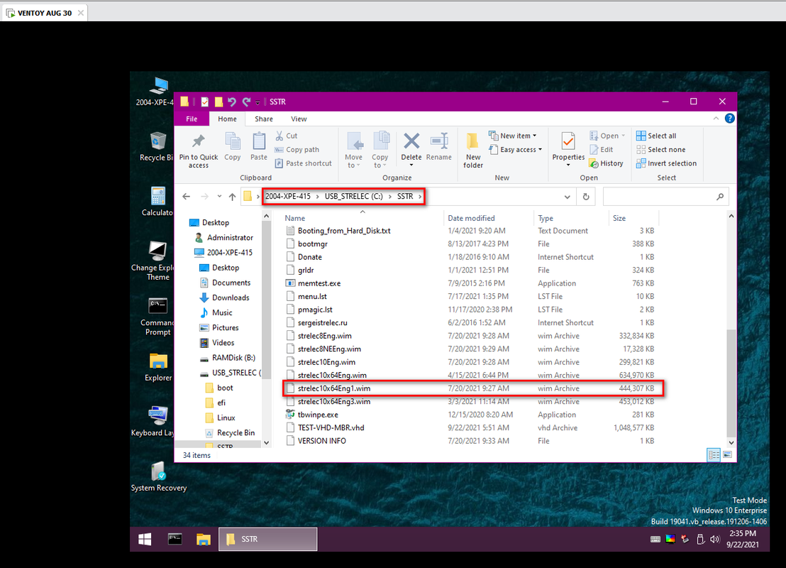The image size is (786, 568).
Task: Select RAMDisk (B:) in navigation pane
Action: (x=227, y=358)
